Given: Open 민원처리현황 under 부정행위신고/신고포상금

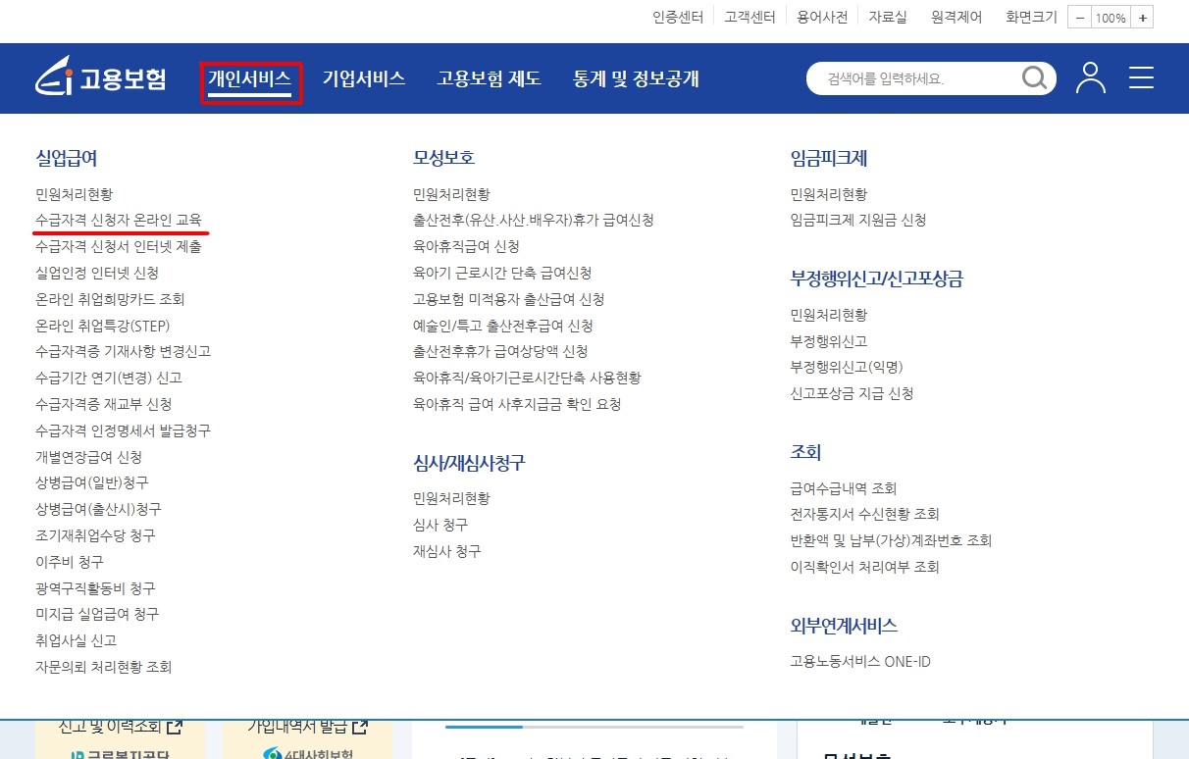Looking at the screenshot, I should [x=829, y=315].
